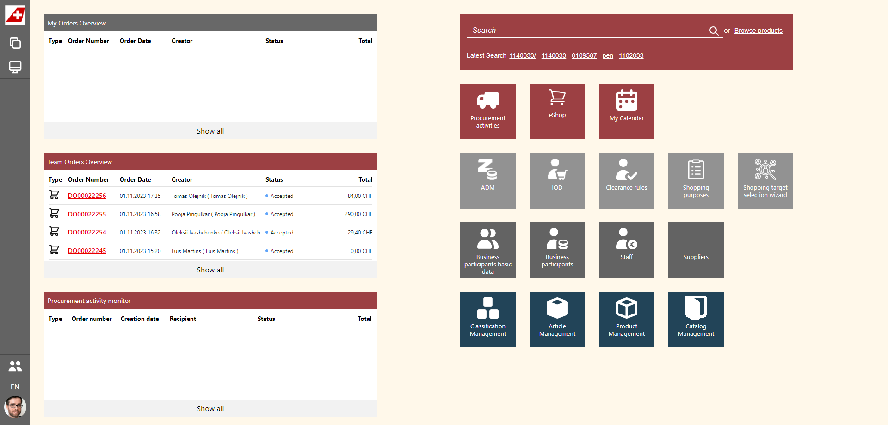Show all Team Orders

coord(210,270)
